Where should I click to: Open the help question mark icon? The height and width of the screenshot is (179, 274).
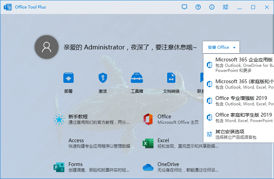pyautogui.click(x=198, y=7)
